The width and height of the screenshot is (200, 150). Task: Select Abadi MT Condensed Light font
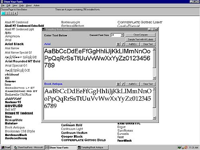pos(19,29)
